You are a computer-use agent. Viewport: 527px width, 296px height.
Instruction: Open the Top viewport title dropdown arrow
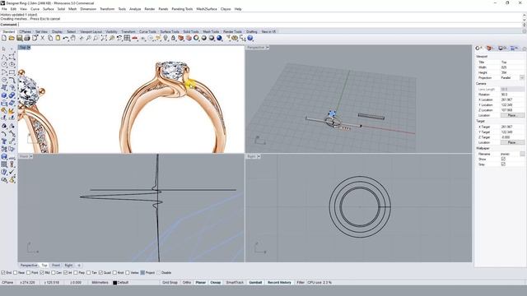(x=29, y=48)
